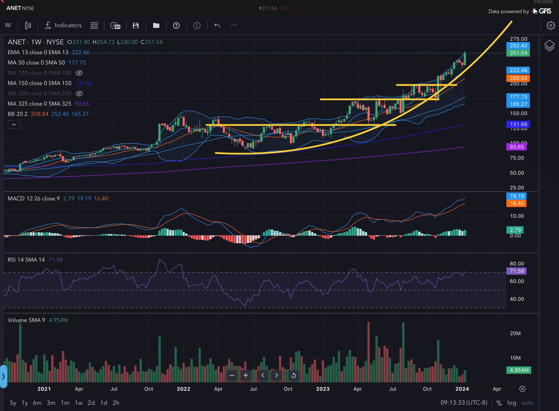The height and width of the screenshot is (411, 559).
Task: Collapse the indicator legend
Action: (14, 125)
